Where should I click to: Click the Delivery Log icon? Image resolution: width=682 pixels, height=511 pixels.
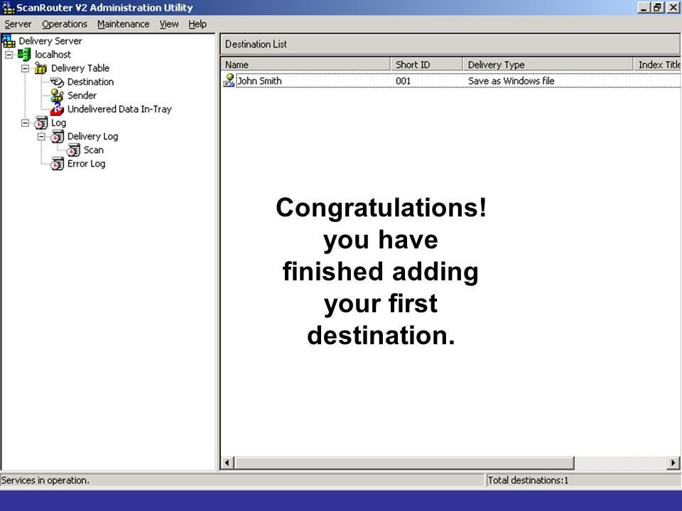[x=57, y=136]
